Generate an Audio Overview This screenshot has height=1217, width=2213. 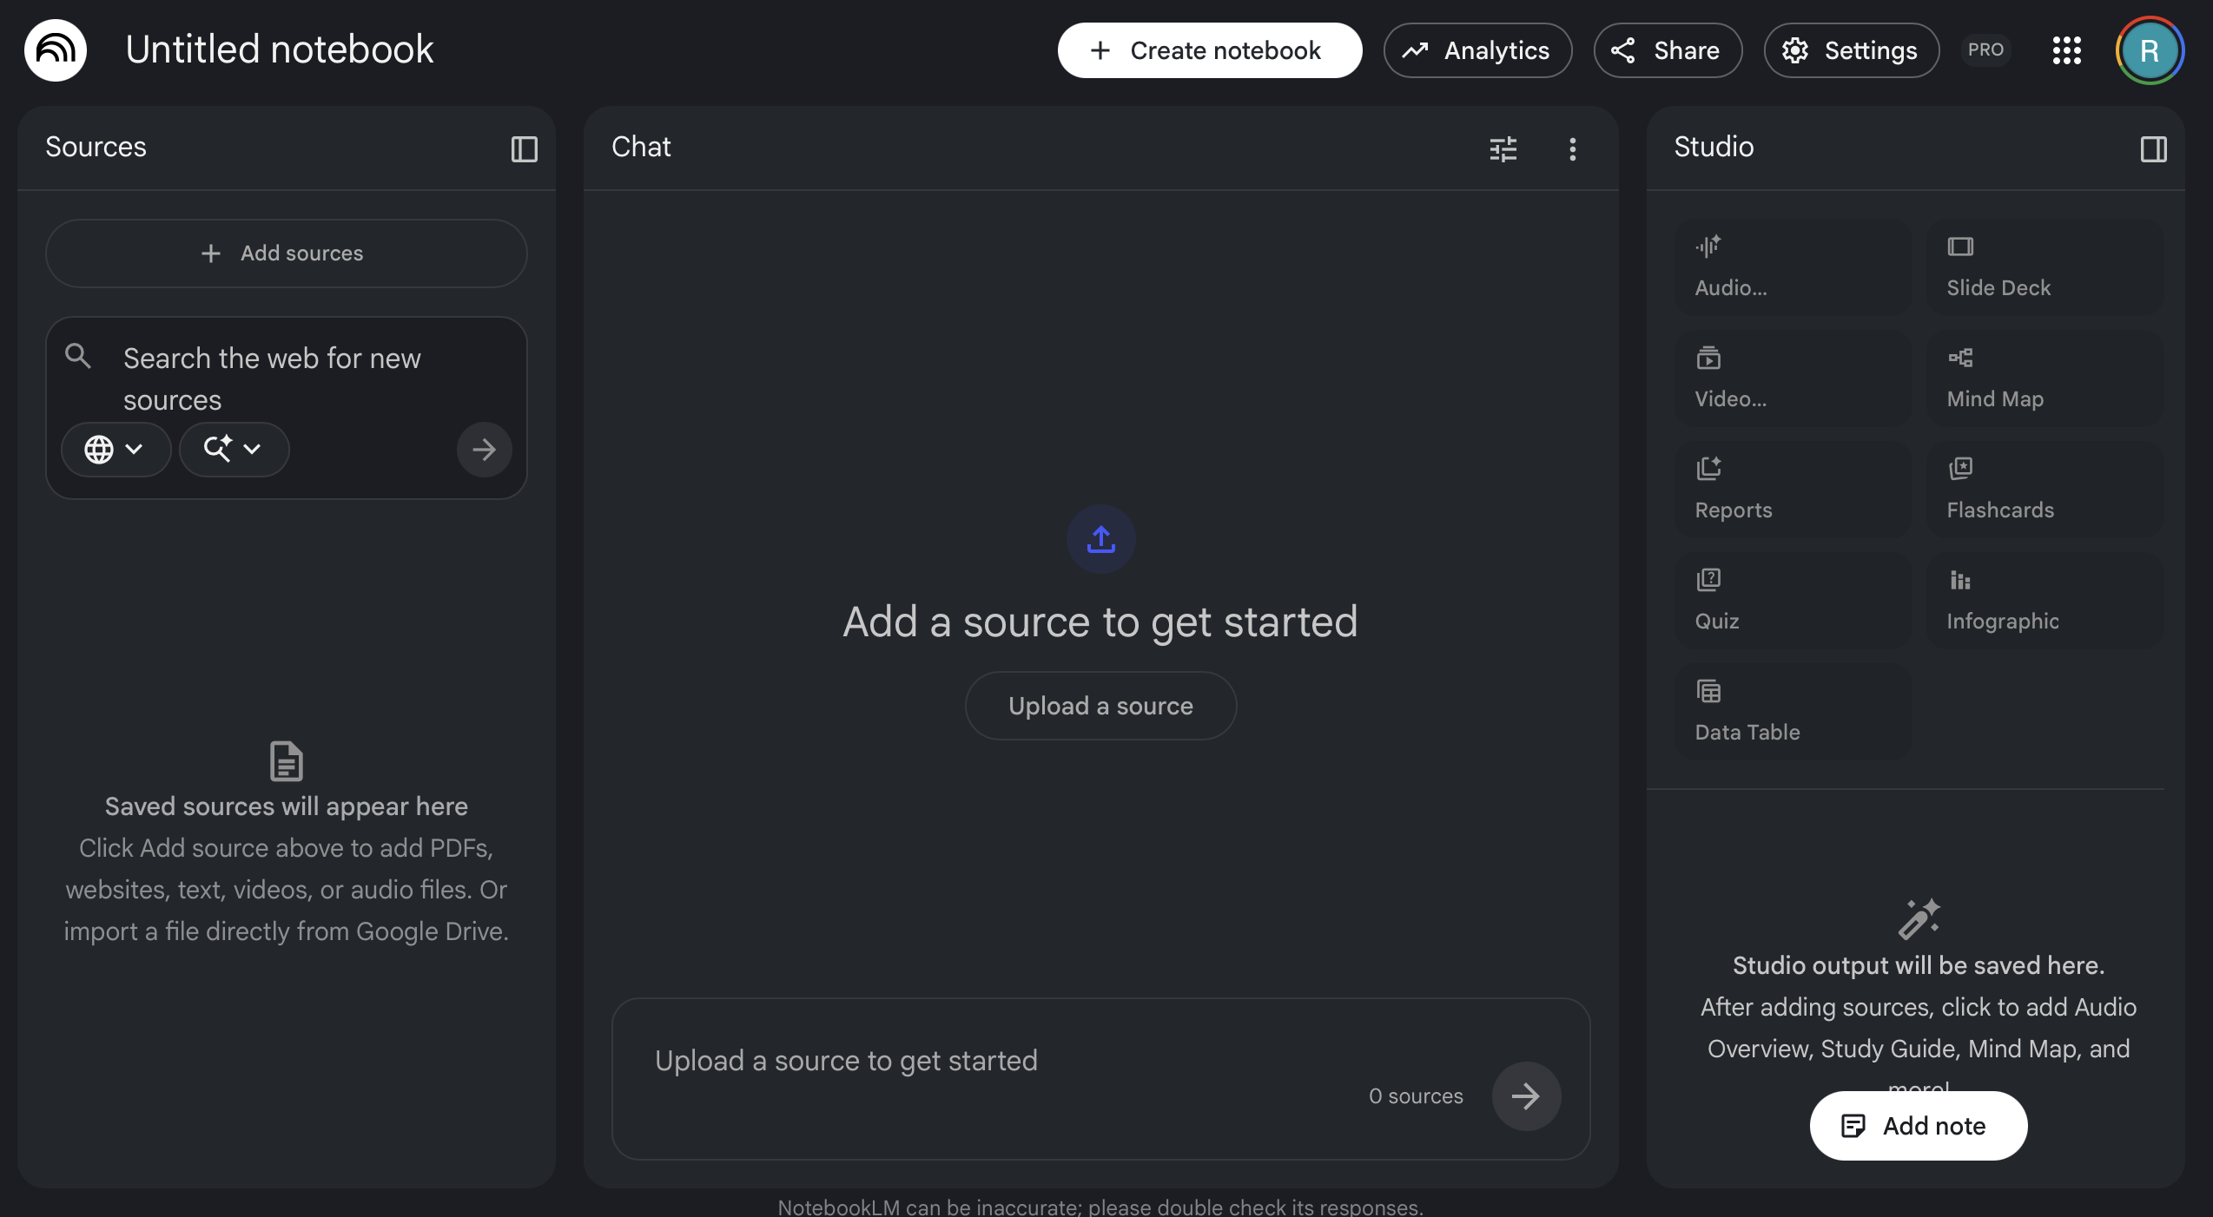(x=1794, y=266)
